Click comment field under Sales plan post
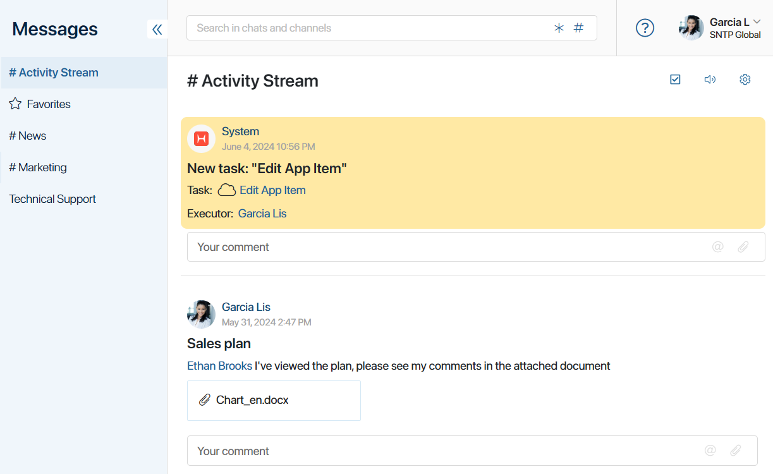The width and height of the screenshot is (773, 474). pos(472,451)
